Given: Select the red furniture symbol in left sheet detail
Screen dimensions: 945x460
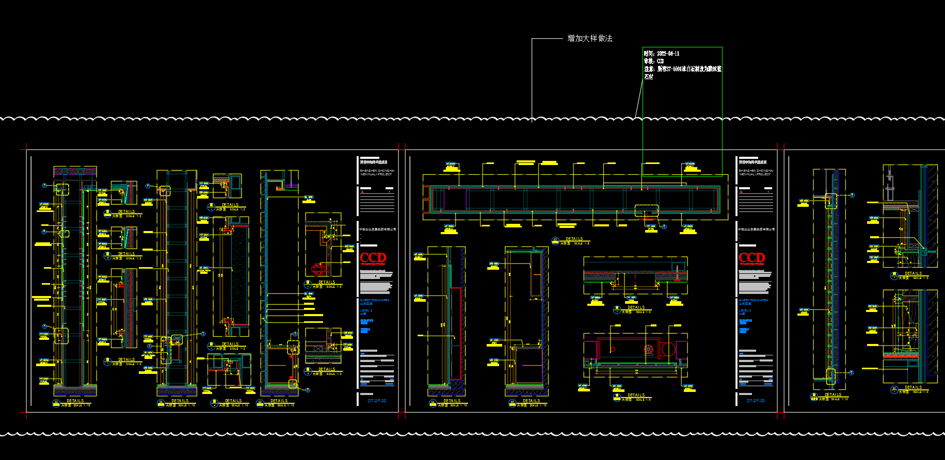Looking at the screenshot, I should point(318,269).
